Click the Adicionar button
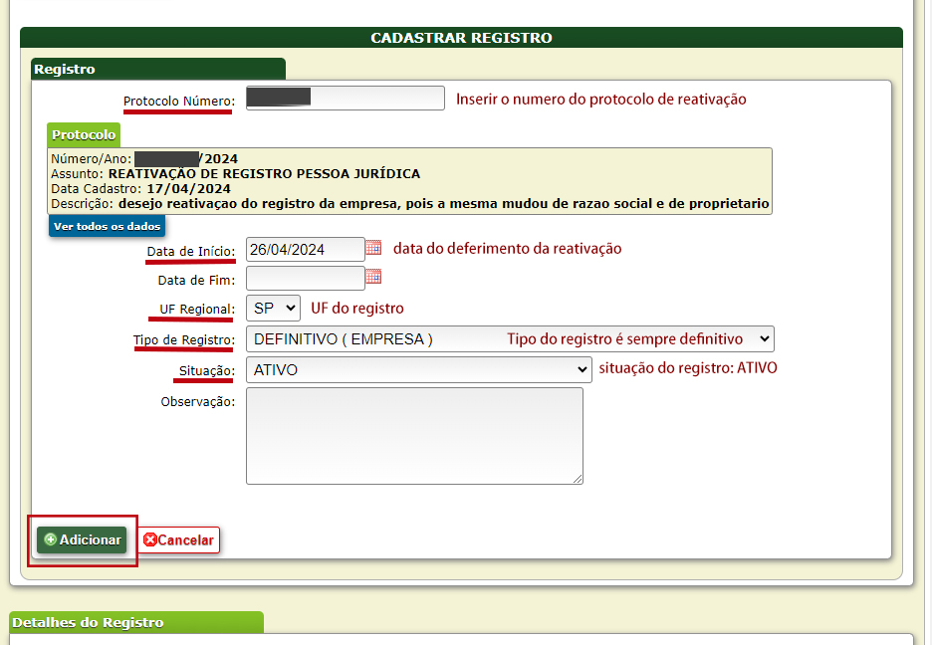Screen dimensions: 932x645 pyautogui.click(x=83, y=539)
